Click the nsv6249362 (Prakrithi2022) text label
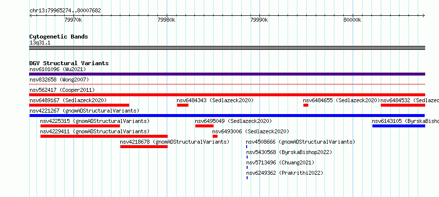This screenshot has width=439, height=197. click(285, 173)
